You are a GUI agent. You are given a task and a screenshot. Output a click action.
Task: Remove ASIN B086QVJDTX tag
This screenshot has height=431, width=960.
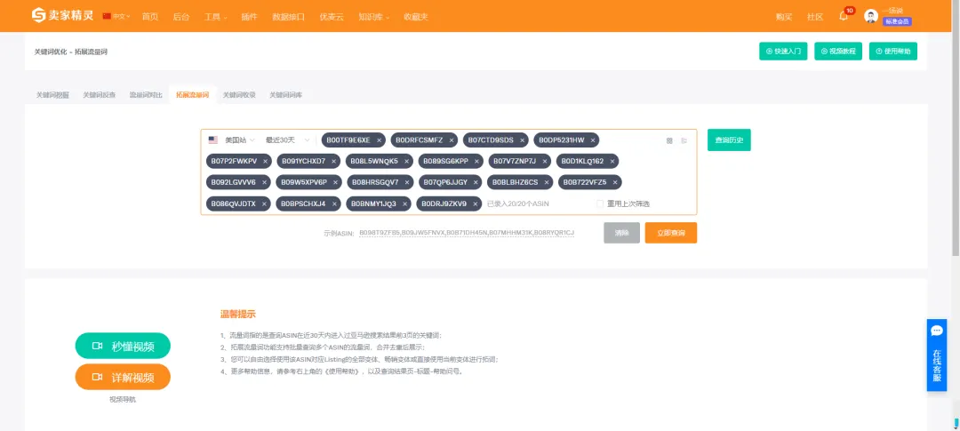coord(264,204)
